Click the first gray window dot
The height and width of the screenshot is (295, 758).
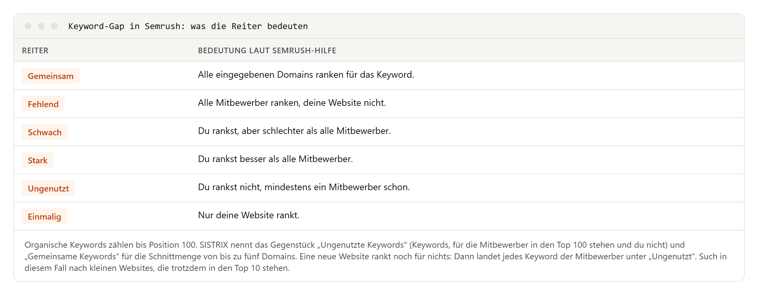[28, 26]
